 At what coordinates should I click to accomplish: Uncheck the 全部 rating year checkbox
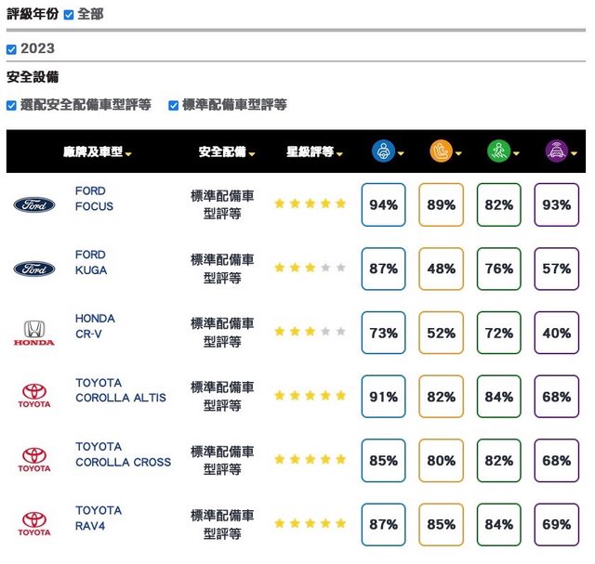(69, 15)
